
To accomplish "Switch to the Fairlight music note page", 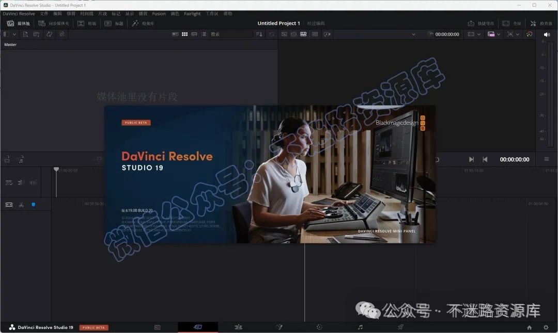I will click(x=360, y=327).
